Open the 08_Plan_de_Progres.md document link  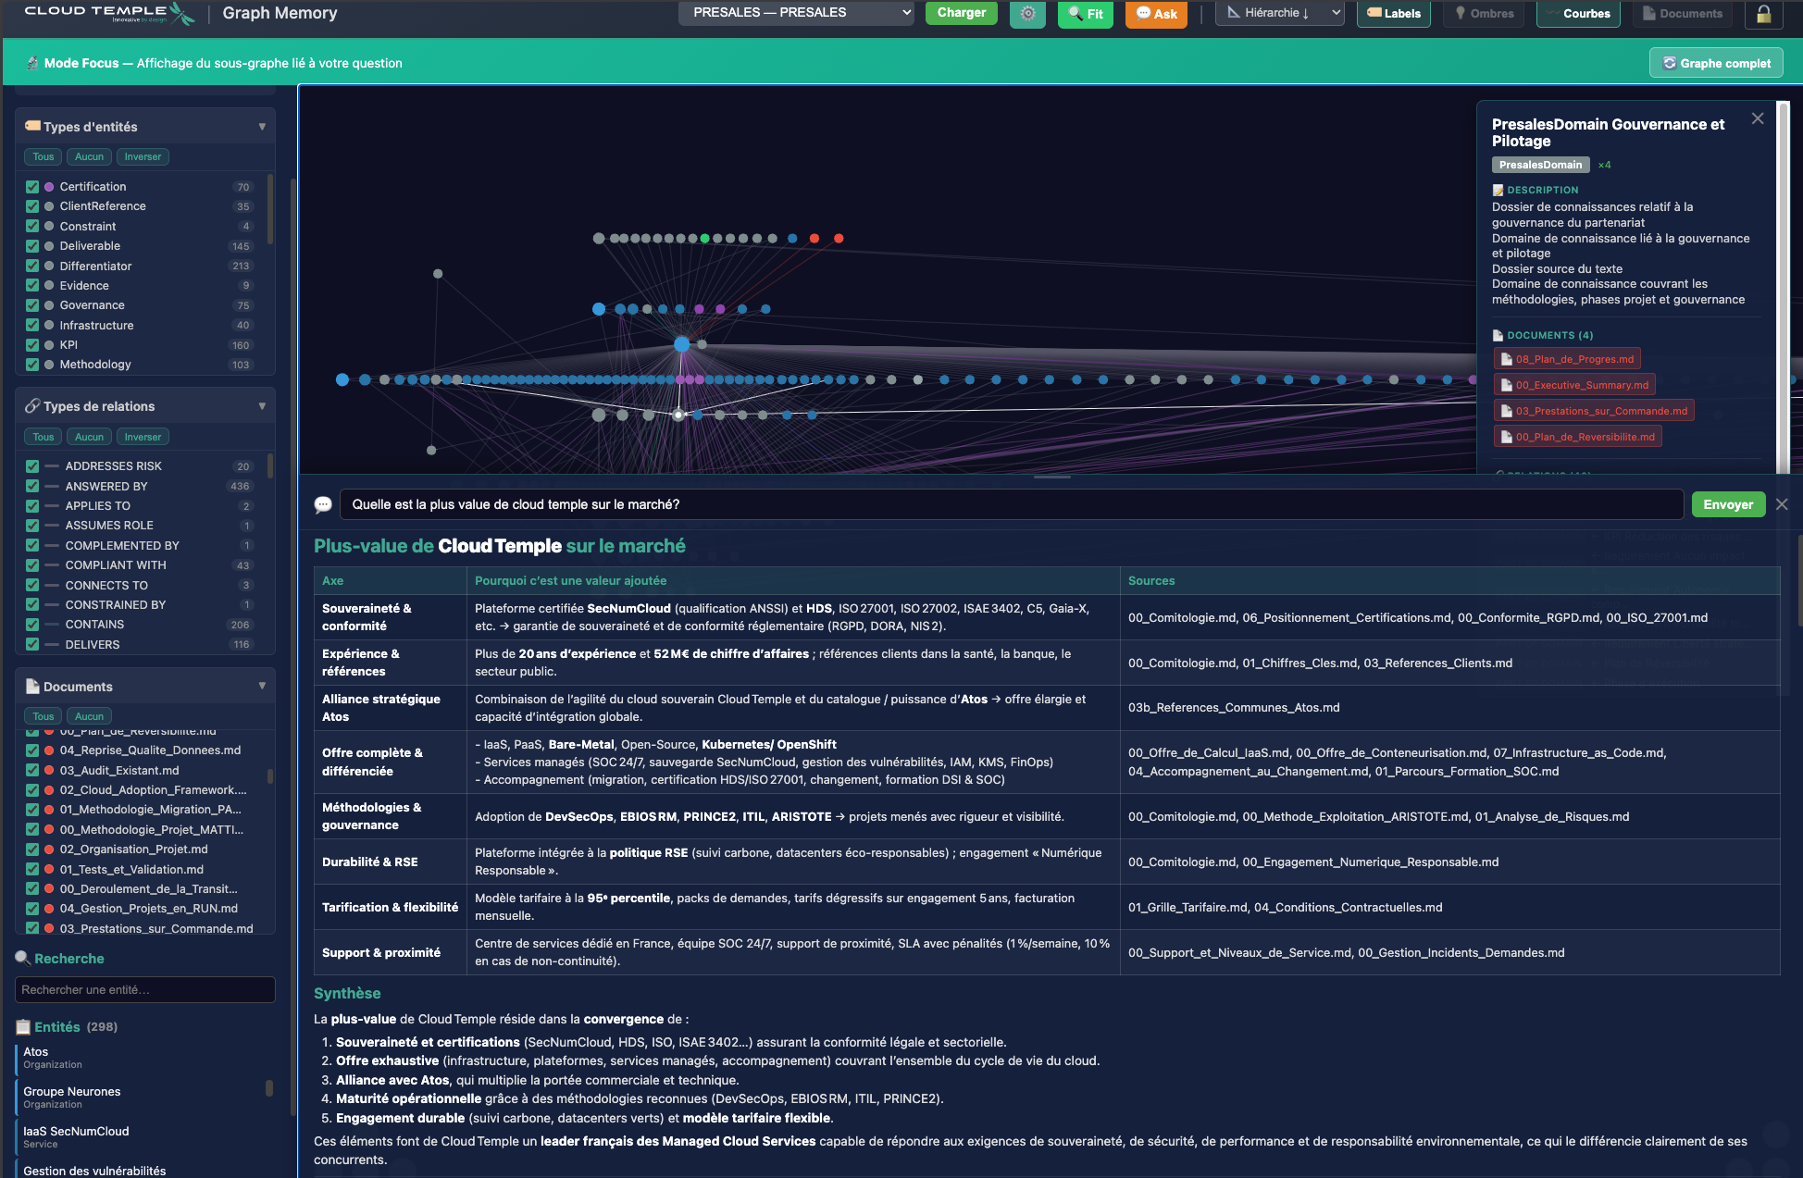(1567, 359)
